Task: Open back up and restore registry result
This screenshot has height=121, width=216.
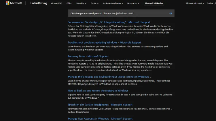Action: point(98,91)
